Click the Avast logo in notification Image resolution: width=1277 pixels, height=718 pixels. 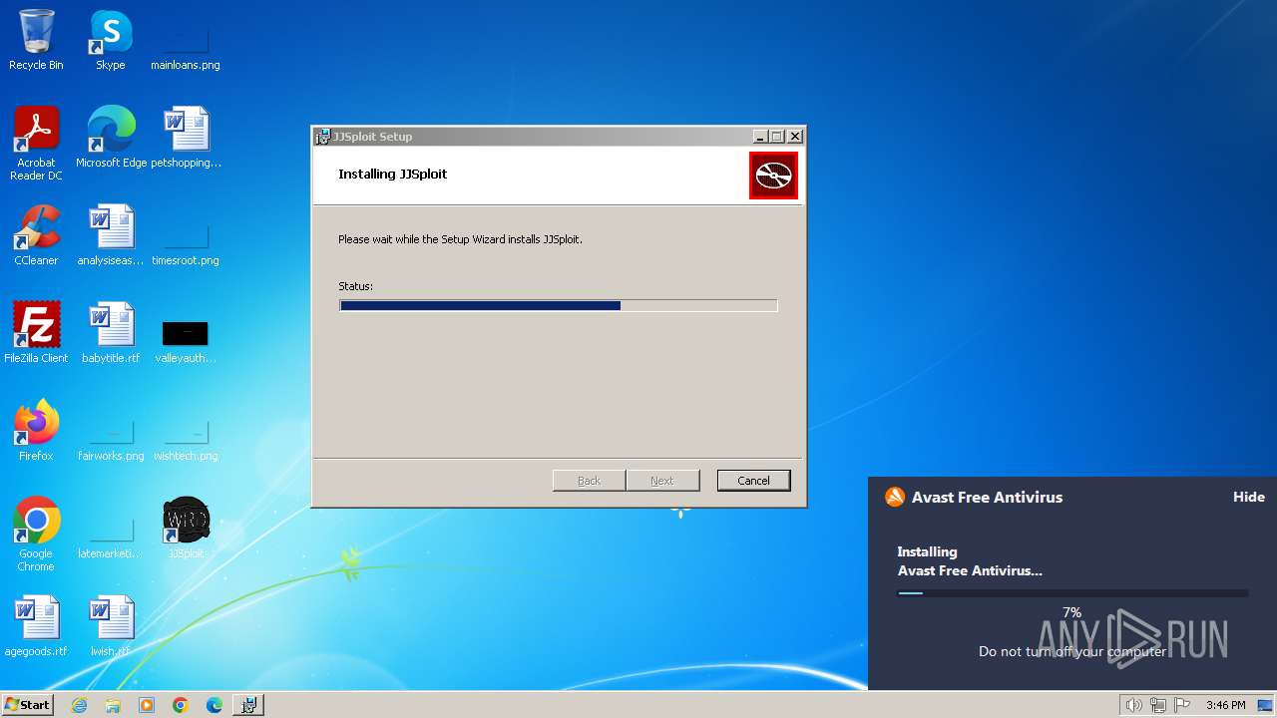point(895,497)
